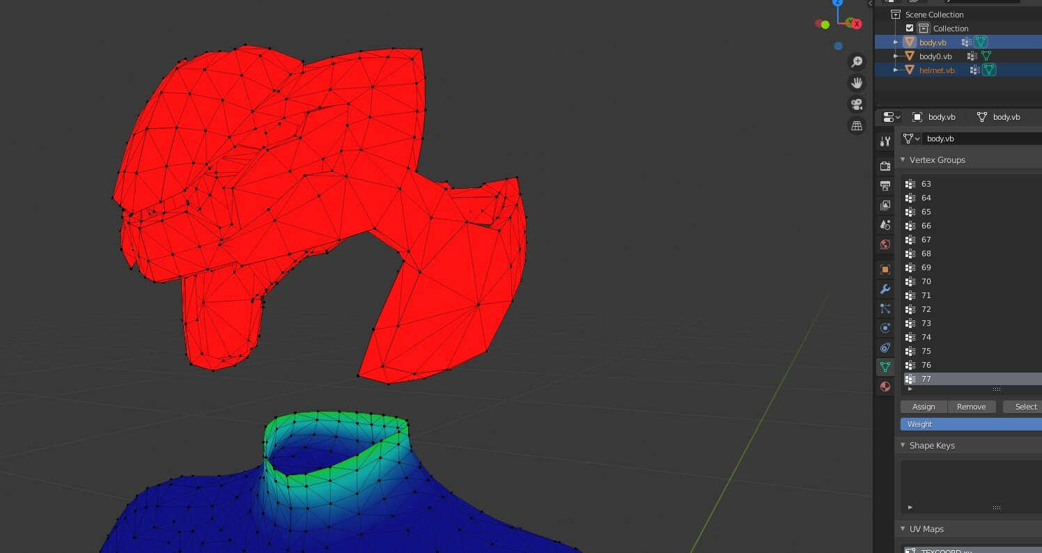Open the mesh data browse dropdown
1042x553 pixels.
[910, 139]
